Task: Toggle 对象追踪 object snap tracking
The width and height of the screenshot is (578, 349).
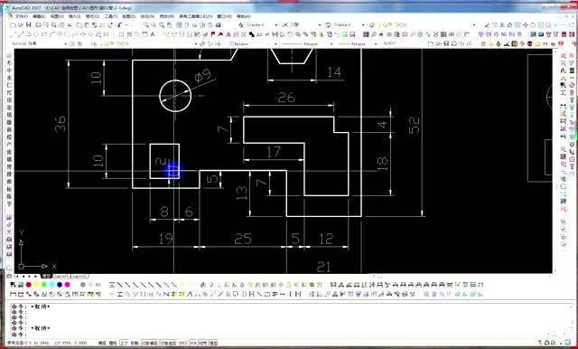Action: coord(168,343)
